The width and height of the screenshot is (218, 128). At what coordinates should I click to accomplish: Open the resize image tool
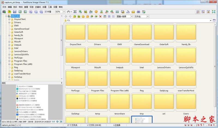click(x=80, y=12)
